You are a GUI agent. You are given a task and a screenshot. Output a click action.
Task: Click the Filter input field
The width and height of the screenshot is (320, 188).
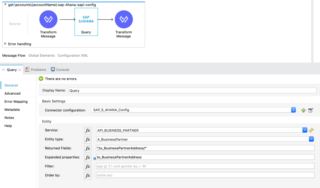(205, 166)
